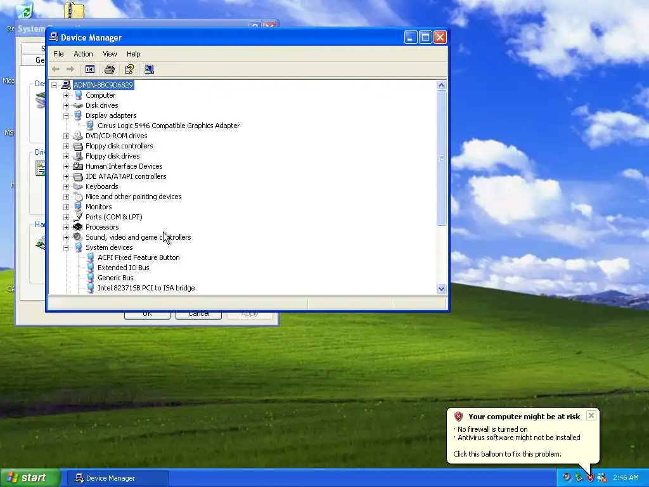Image resolution: width=649 pixels, height=487 pixels.
Task: Expand the Disk drives node
Action: point(66,105)
